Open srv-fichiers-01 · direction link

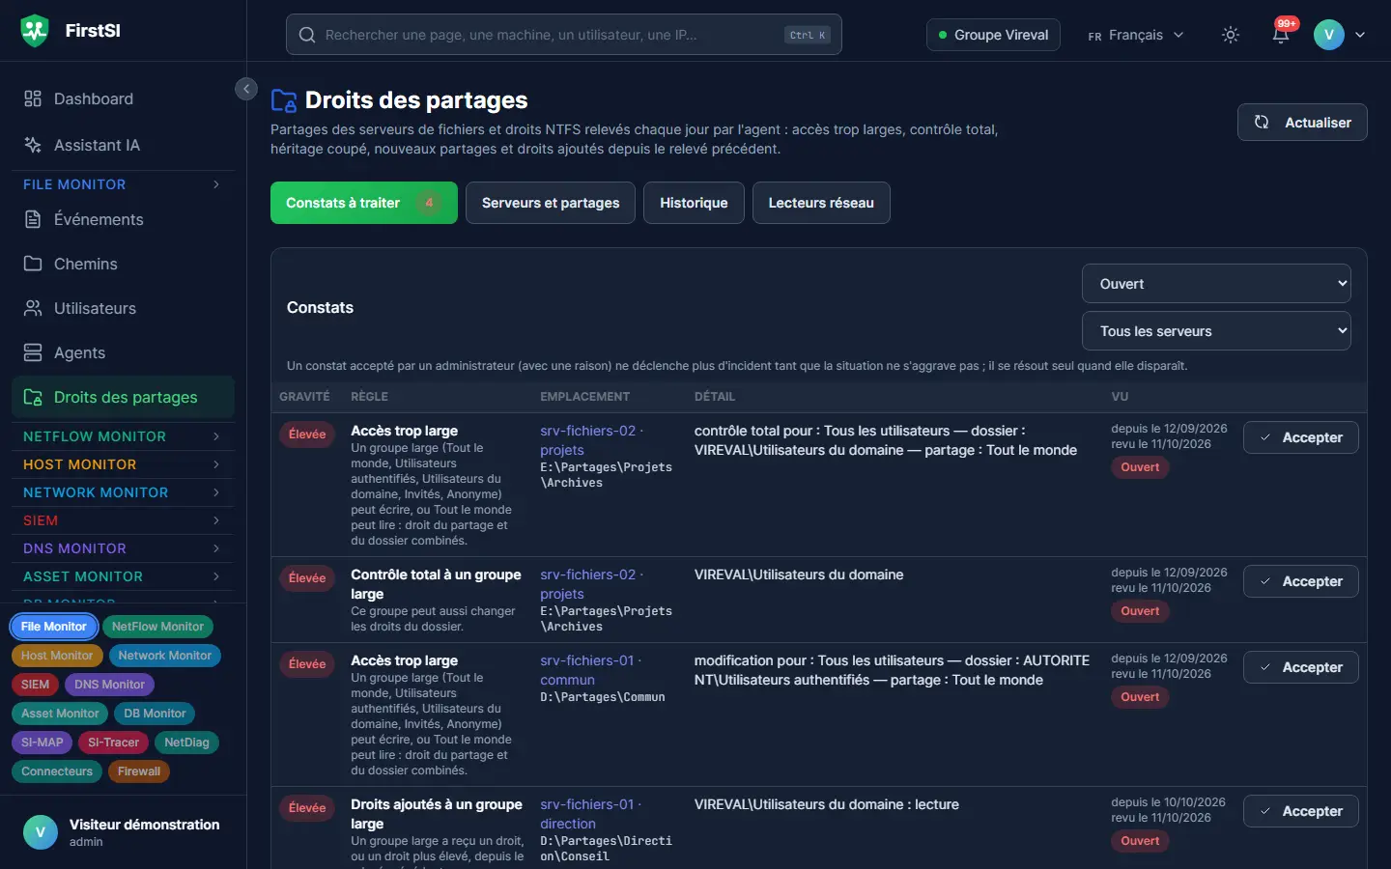[591, 814]
